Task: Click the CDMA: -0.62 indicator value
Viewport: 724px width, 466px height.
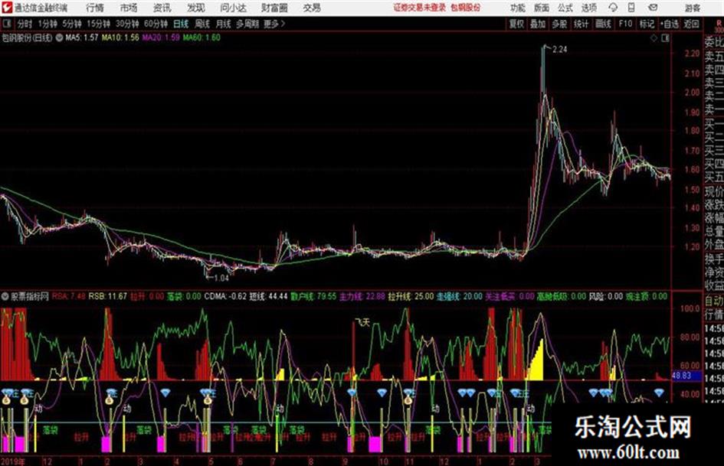Action: click(226, 296)
